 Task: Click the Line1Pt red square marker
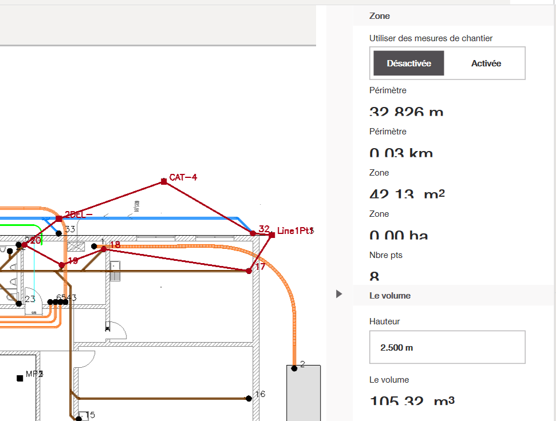coord(272,235)
